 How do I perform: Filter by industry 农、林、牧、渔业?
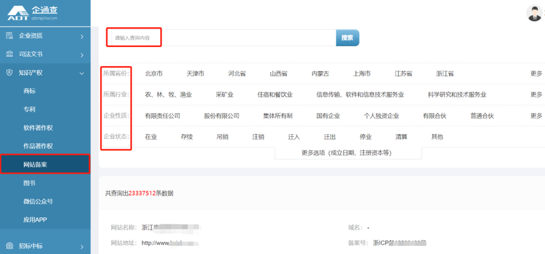(x=168, y=95)
